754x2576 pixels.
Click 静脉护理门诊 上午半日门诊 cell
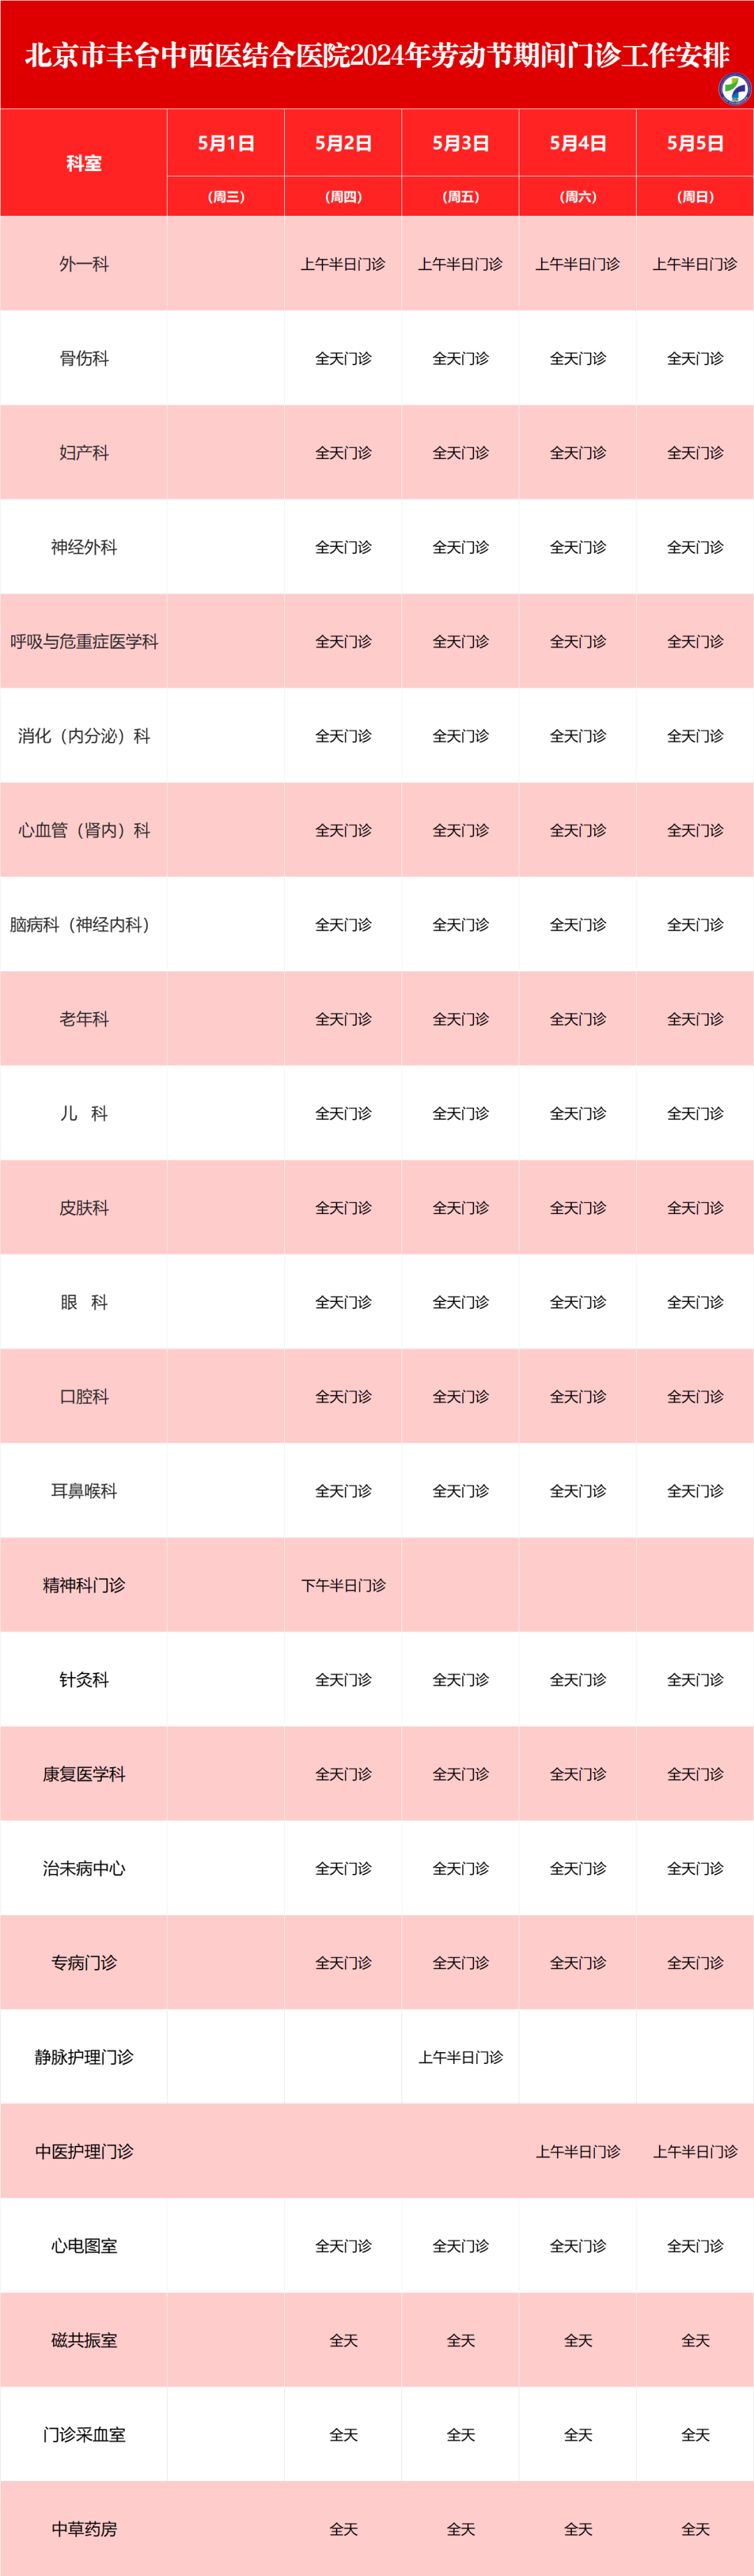point(460,2057)
